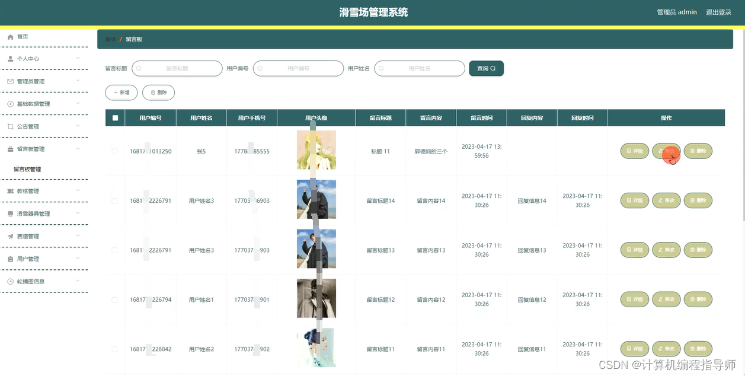Viewport: 745px width, 376px height.
Task: Open the clock icon beside 轮播图信息
Action: [x=10, y=281]
